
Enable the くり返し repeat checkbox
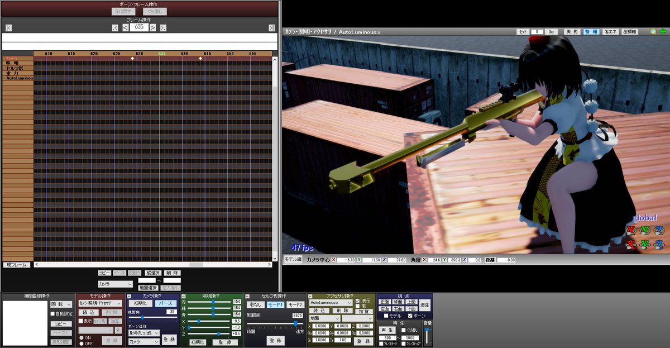click(x=404, y=331)
